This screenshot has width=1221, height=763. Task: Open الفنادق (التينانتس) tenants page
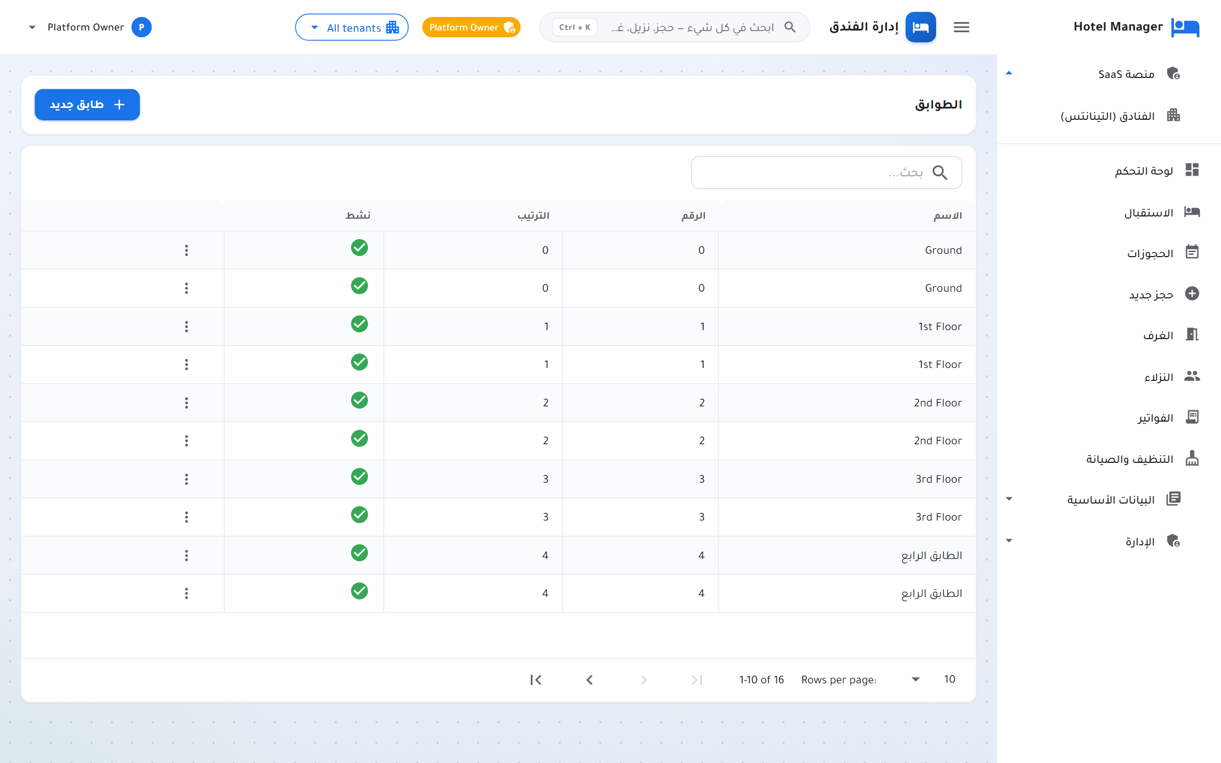1109,116
